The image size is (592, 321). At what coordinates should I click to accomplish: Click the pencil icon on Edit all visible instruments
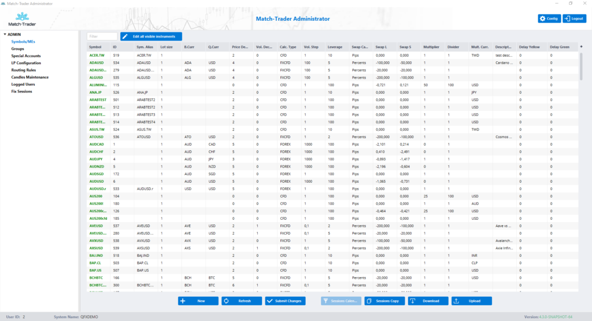pyautogui.click(x=125, y=36)
